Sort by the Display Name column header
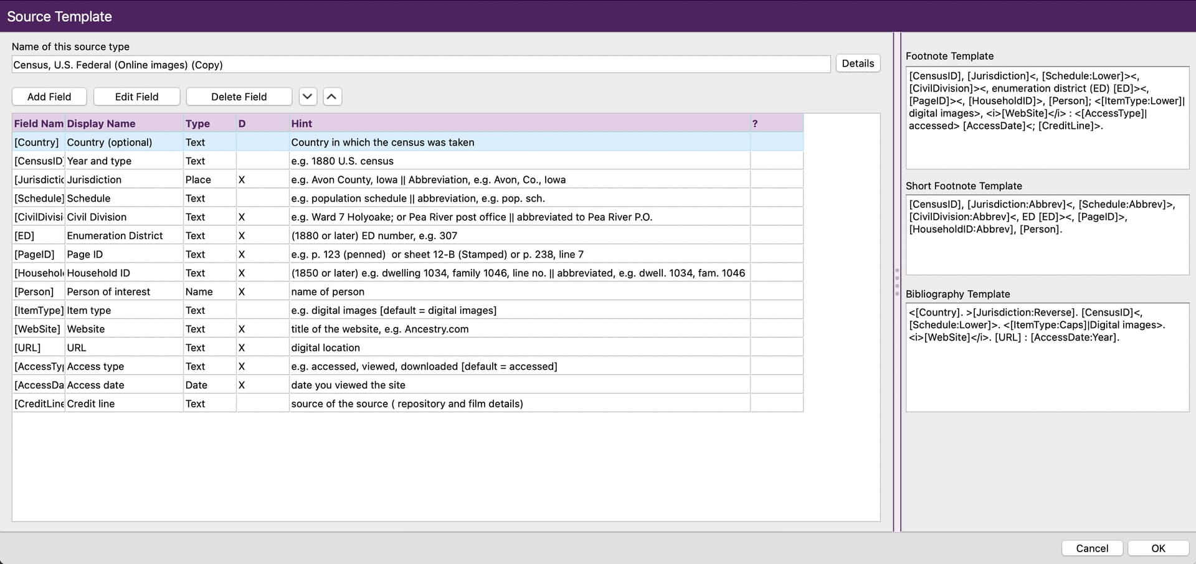Viewport: 1196px width, 564px height. (124, 123)
